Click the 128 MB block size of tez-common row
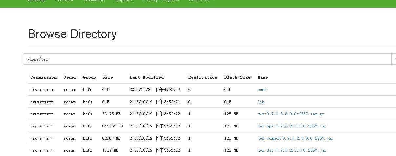 tap(231, 138)
